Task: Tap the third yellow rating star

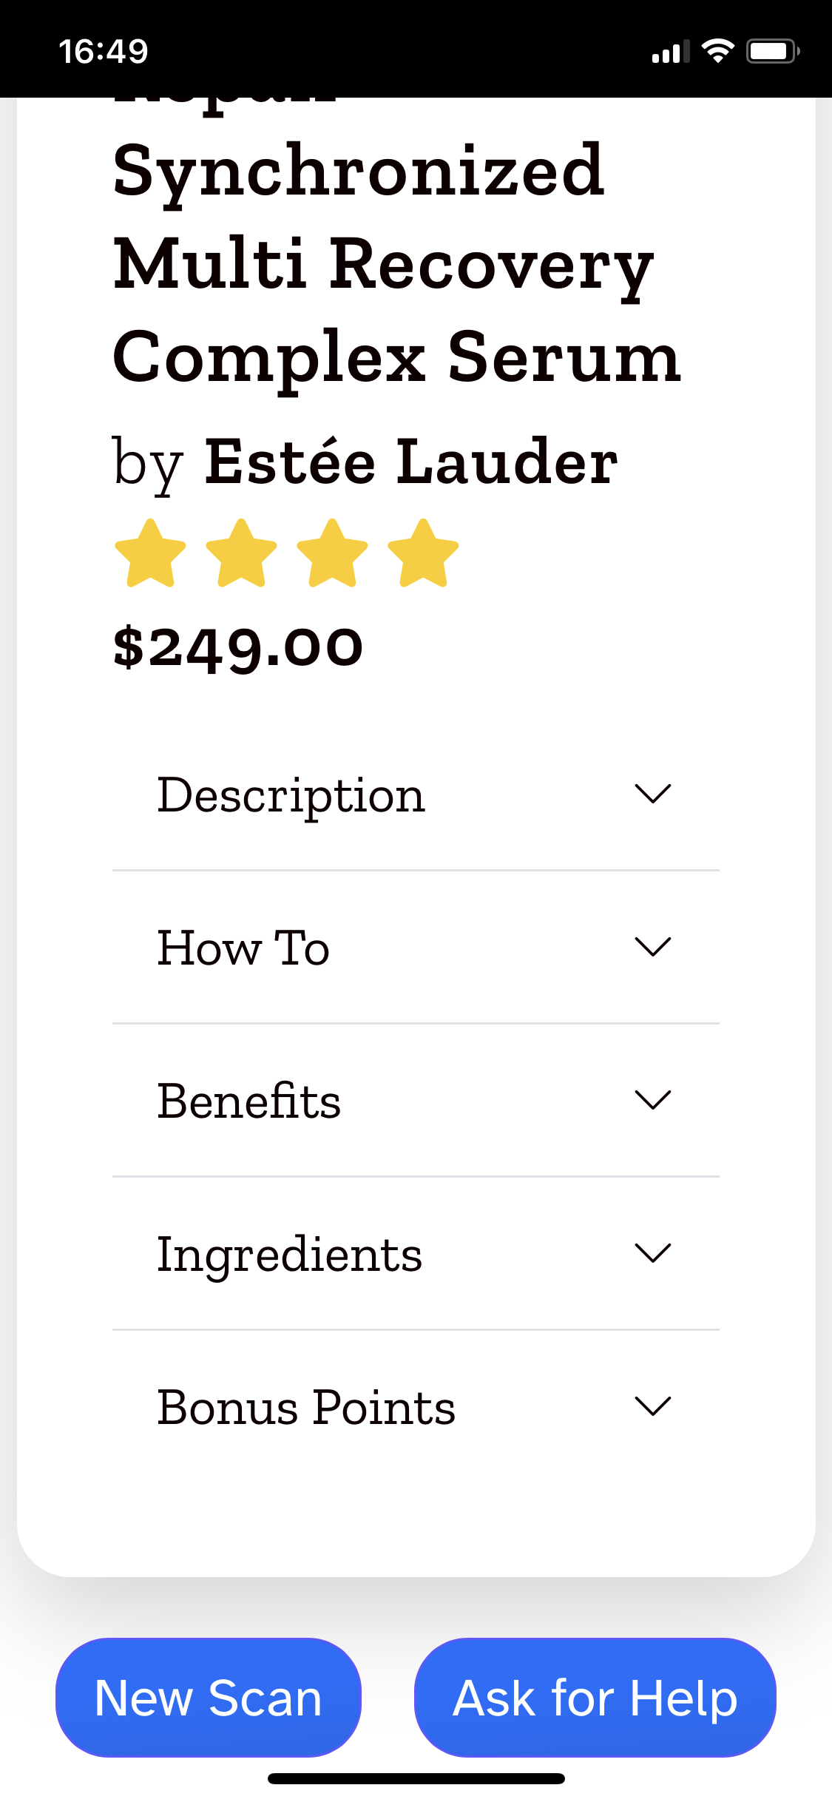Action: point(332,553)
